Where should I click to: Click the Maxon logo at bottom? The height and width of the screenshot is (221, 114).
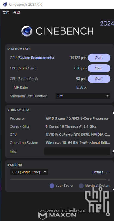[57, 215]
